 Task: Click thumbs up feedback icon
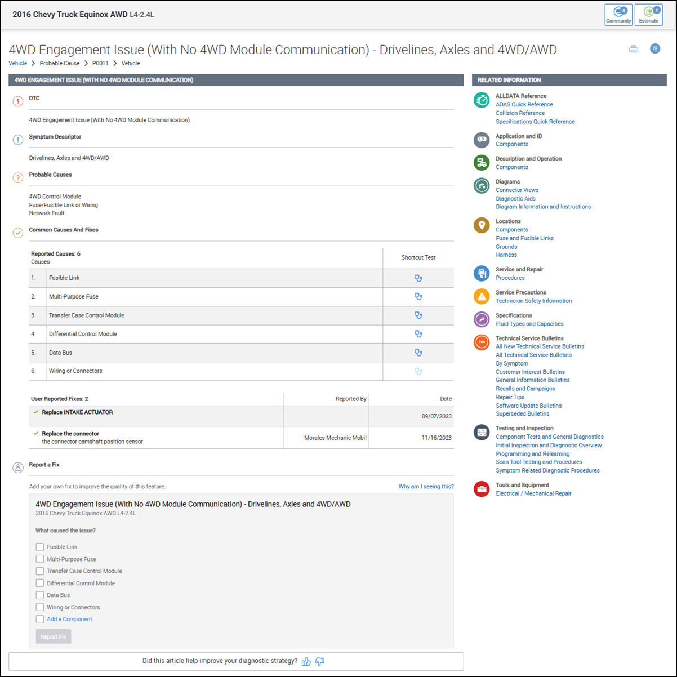[x=306, y=662]
